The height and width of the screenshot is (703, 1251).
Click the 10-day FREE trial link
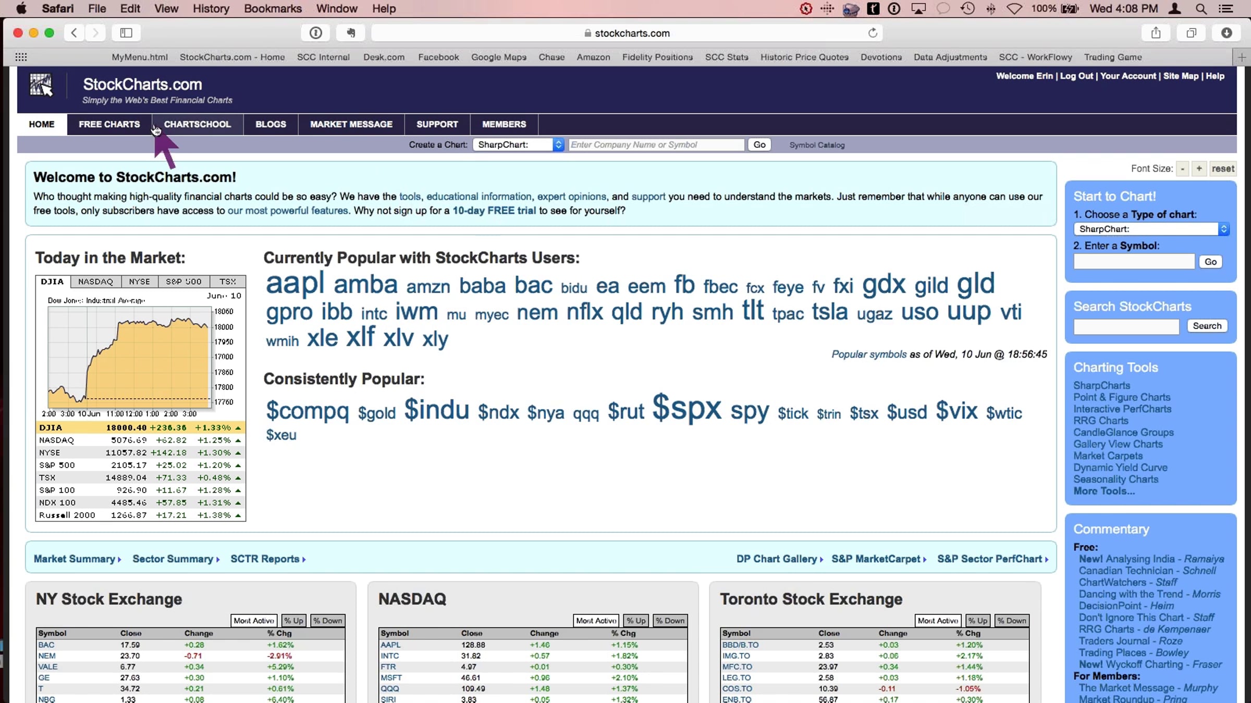[x=494, y=211]
